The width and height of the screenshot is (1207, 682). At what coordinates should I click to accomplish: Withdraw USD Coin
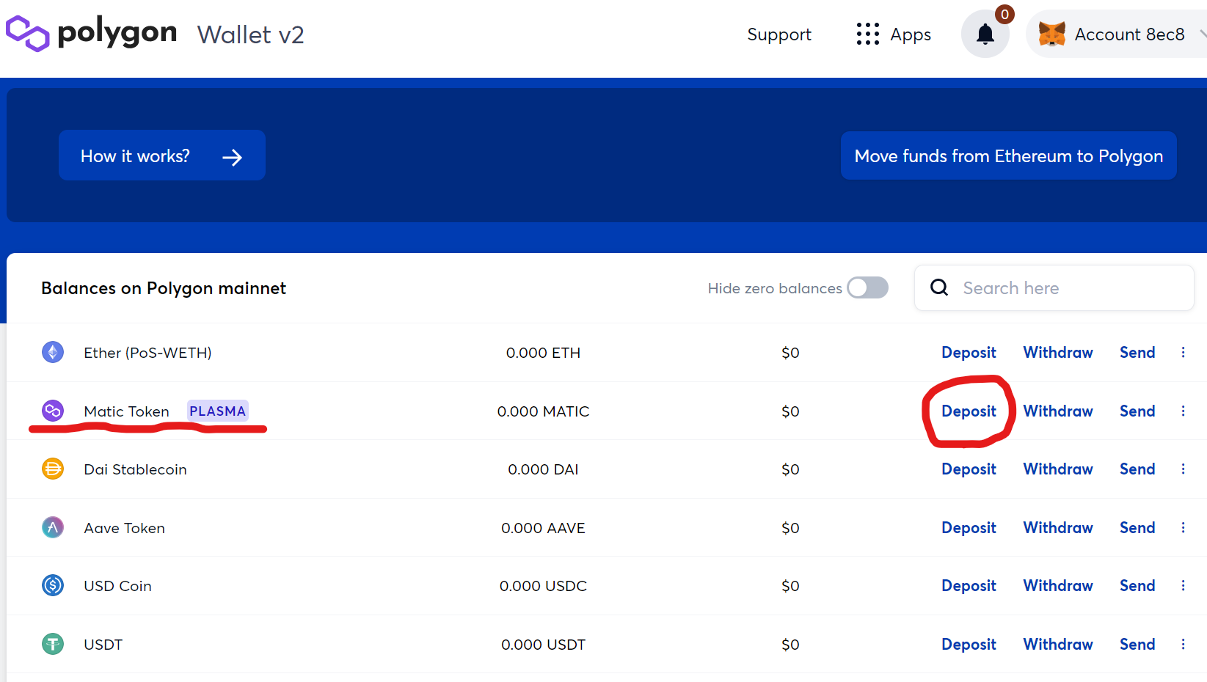click(x=1058, y=585)
